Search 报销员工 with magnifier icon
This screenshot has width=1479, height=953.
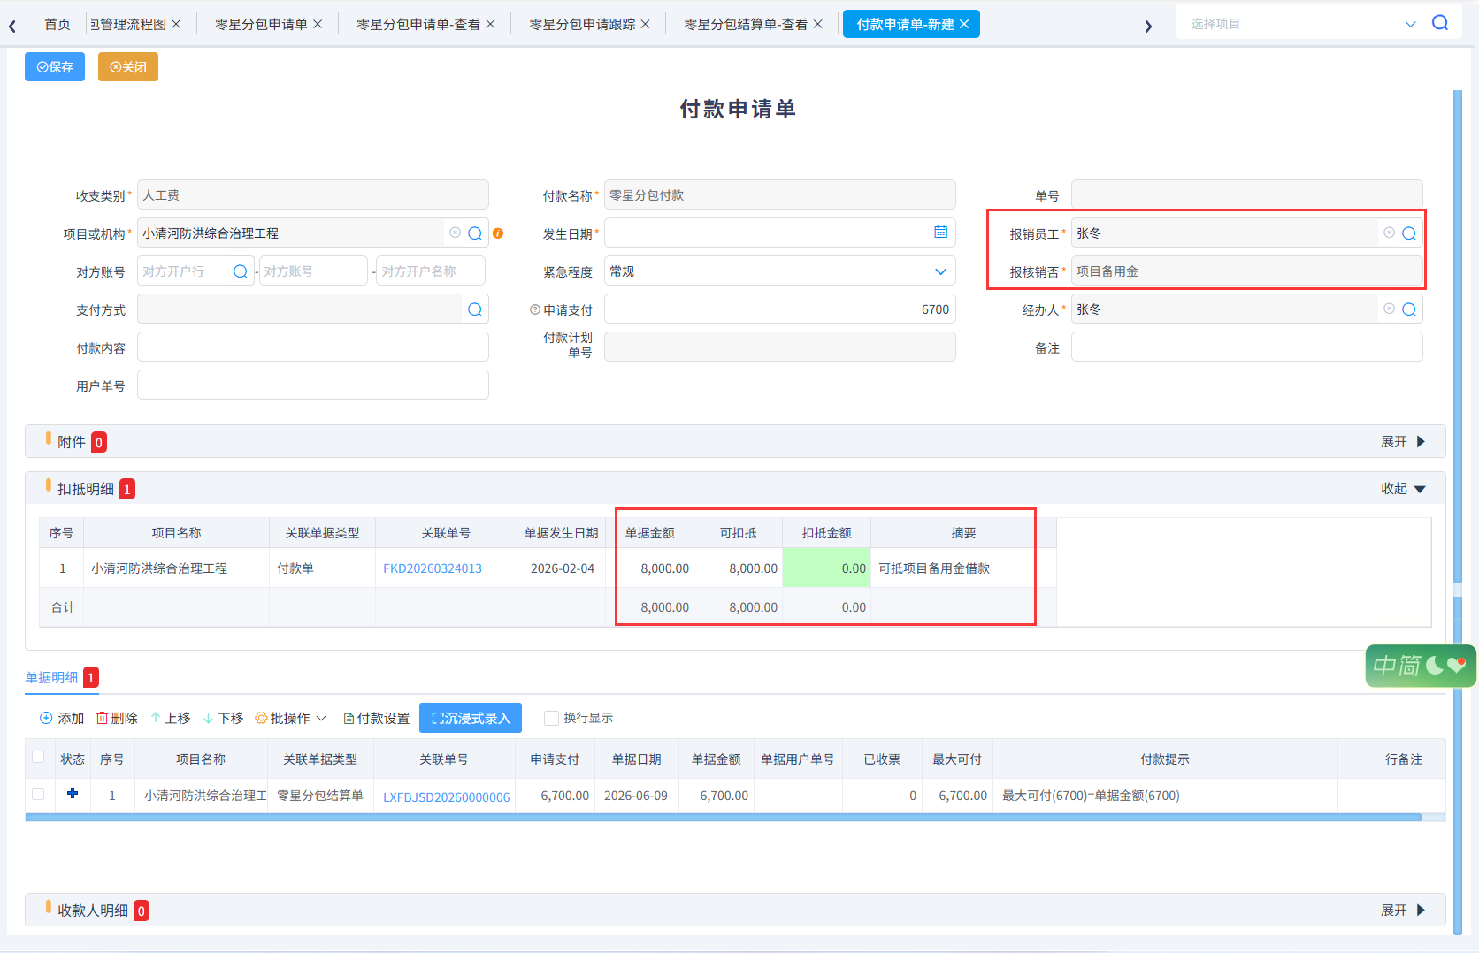[x=1409, y=233]
